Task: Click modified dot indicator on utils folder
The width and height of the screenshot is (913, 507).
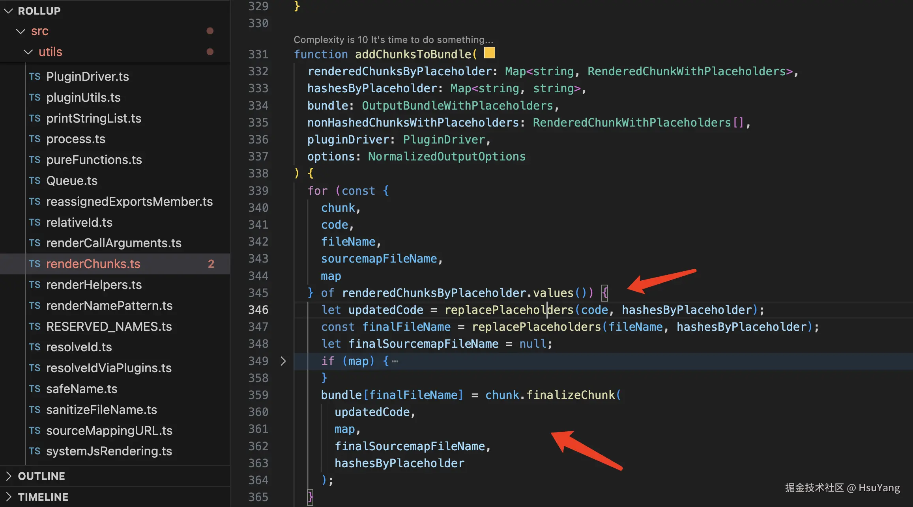Action: (210, 52)
